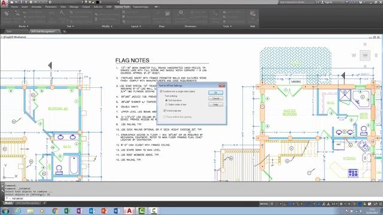
Task: Click the customize wrench icon beside command line
Action: click(2, 191)
